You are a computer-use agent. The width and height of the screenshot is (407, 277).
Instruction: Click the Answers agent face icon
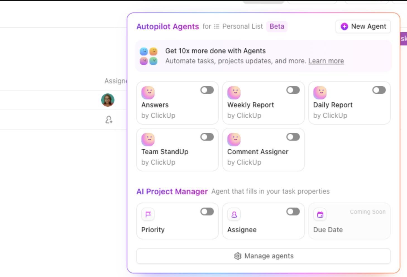click(148, 93)
